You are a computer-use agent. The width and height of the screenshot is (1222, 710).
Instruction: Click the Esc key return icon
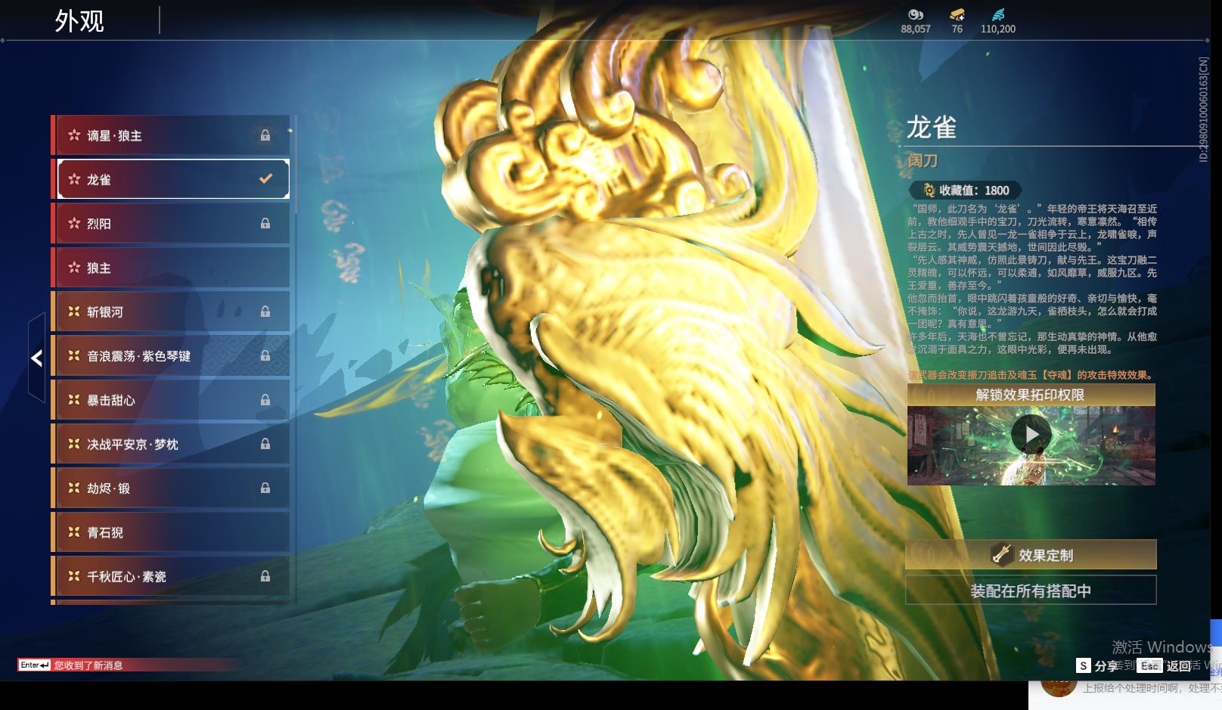1150,665
